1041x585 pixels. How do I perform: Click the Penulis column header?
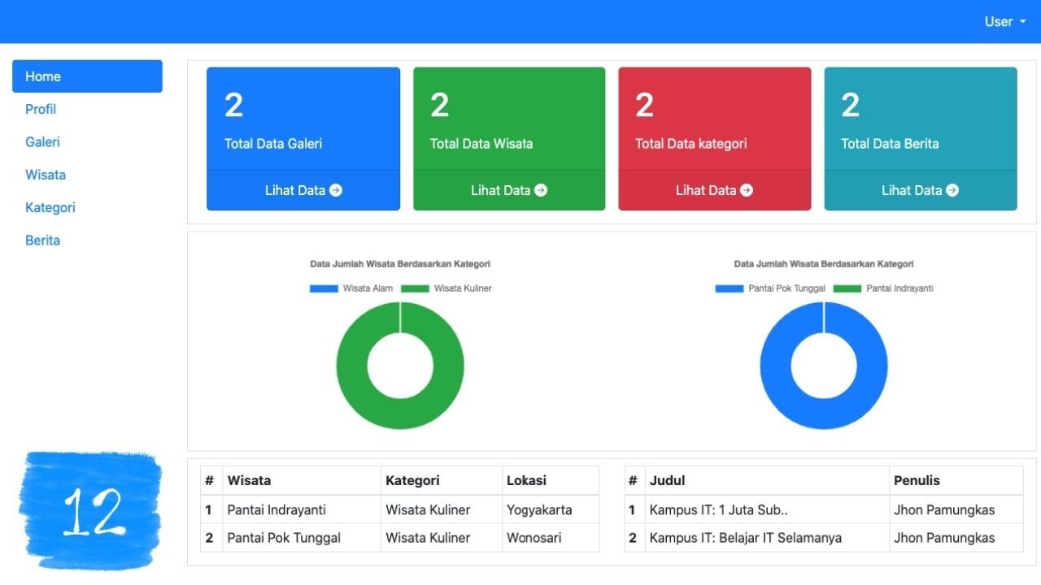956,480
